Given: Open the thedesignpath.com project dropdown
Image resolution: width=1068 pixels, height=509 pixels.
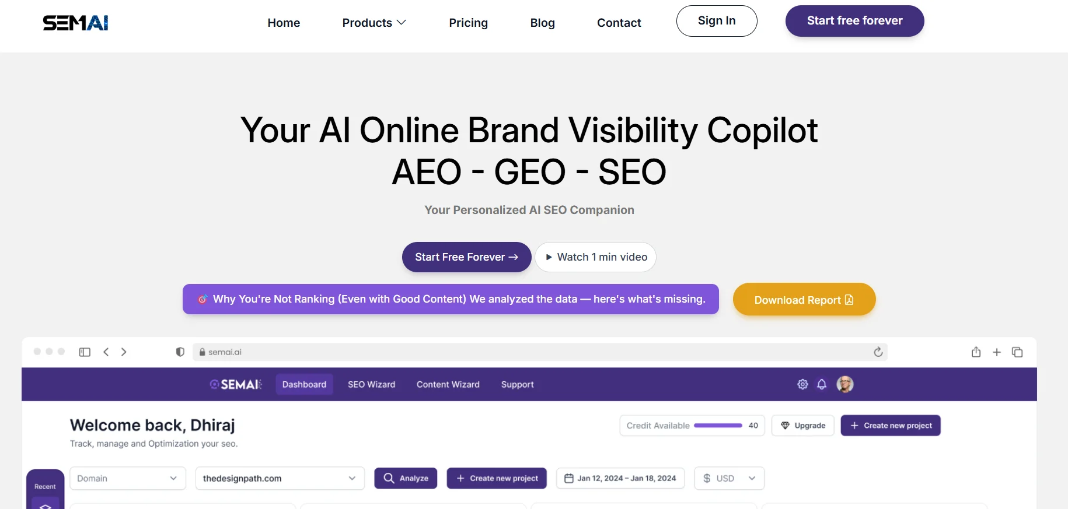Looking at the screenshot, I should point(280,478).
